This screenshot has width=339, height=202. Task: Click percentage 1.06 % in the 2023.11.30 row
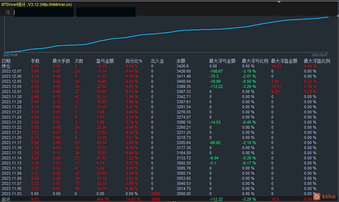click(132, 97)
